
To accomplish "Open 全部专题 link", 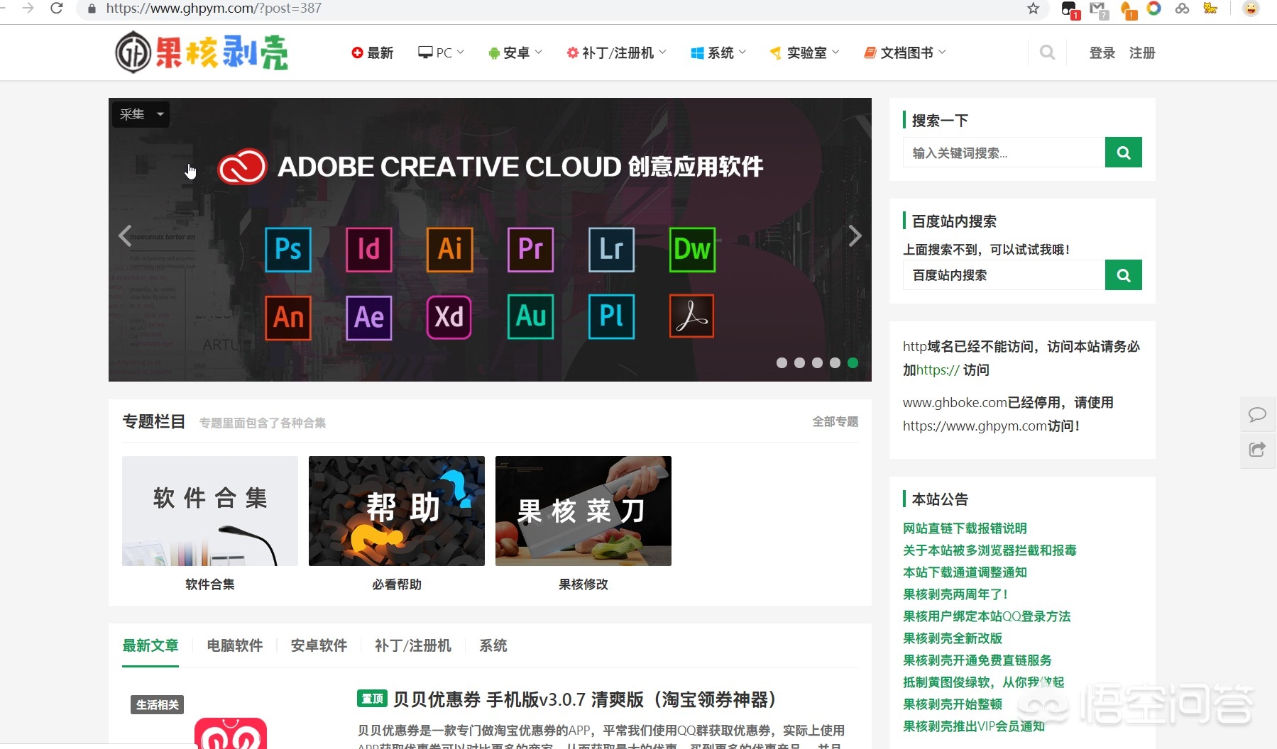I will point(835,421).
